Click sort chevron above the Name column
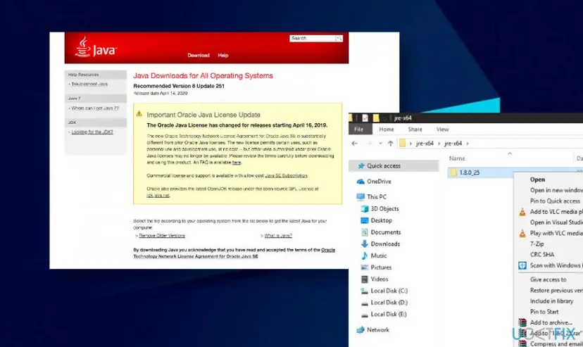Image resolution: width=583 pixels, height=347 pixels. (510, 153)
